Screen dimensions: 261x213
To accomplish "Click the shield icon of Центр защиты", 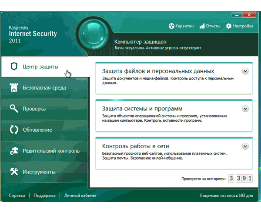I will coord(14,67).
